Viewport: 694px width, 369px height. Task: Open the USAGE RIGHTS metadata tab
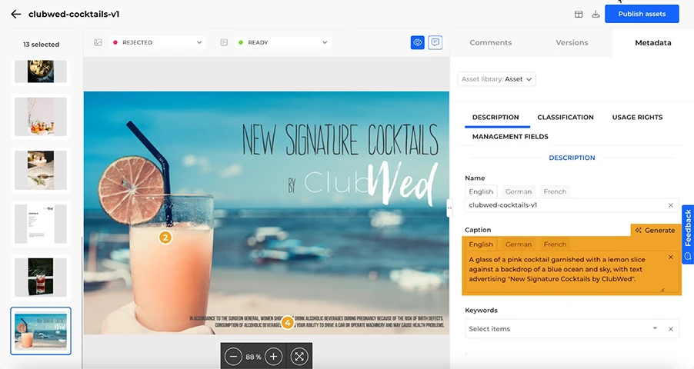637,118
